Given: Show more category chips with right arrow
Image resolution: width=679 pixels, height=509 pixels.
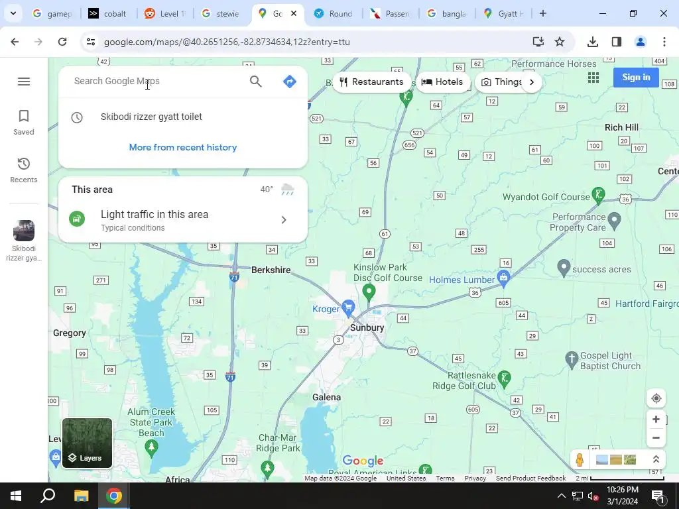Looking at the screenshot, I should click(x=532, y=82).
